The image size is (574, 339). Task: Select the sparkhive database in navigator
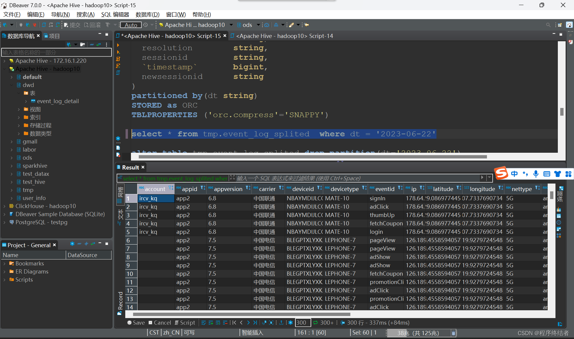coord(35,166)
